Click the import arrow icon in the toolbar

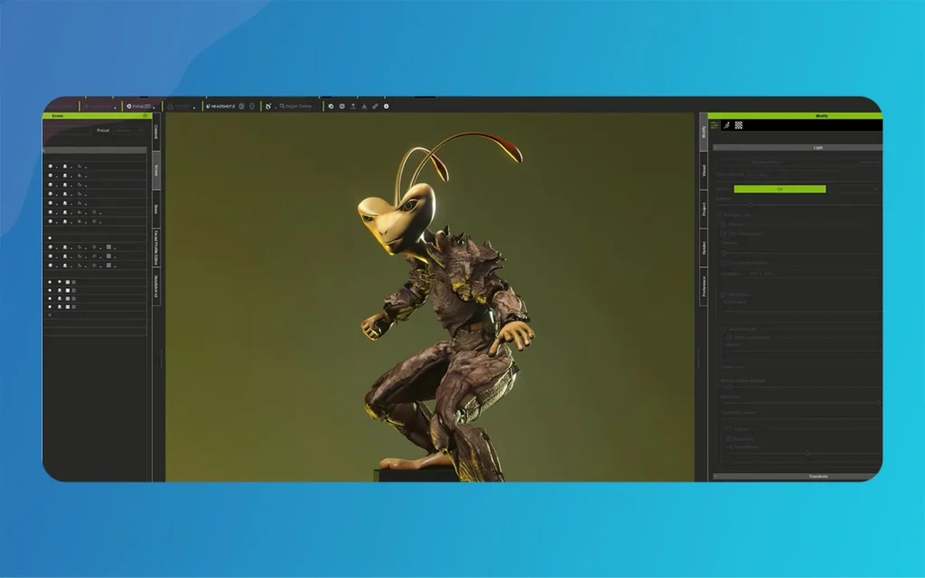point(365,106)
